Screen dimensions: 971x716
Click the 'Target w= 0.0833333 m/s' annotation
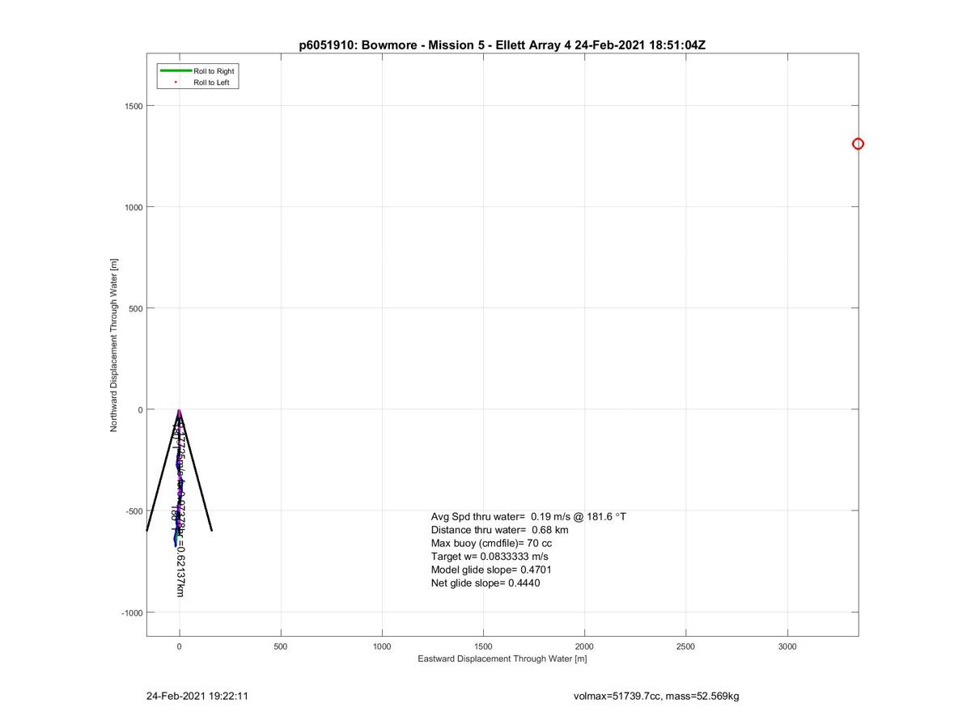tap(490, 557)
